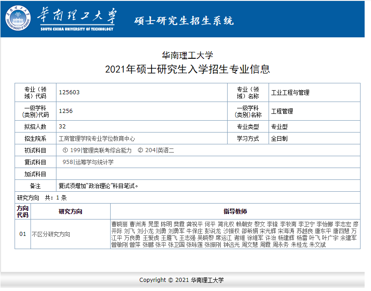
Task: Select the 全日制 study mode value
Action: pyautogui.click(x=279, y=138)
